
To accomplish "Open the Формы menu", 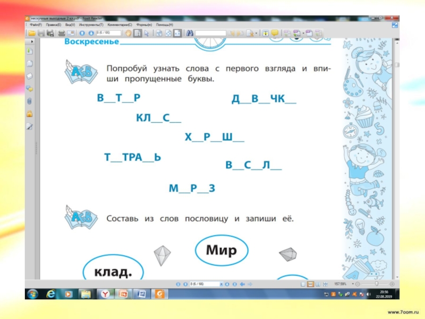I will 144,24.
